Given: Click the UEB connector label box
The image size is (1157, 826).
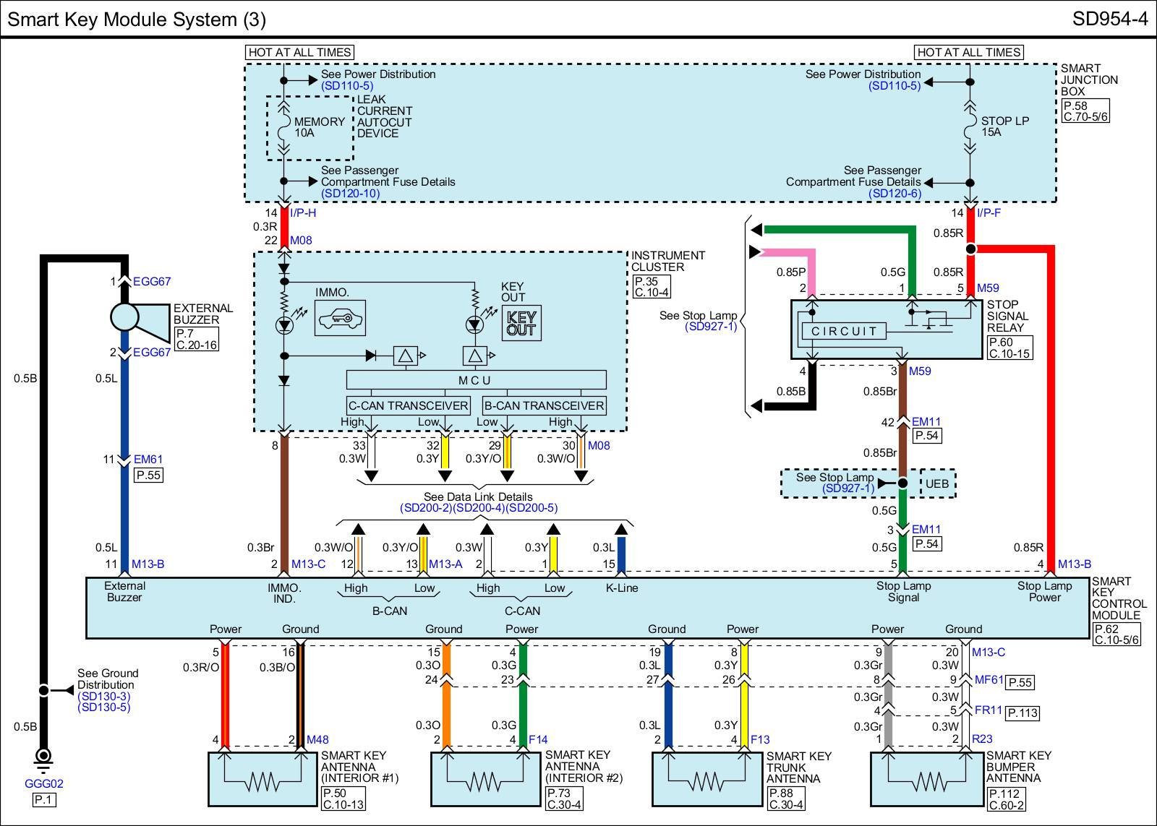Looking at the screenshot, I should click(x=937, y=483).
